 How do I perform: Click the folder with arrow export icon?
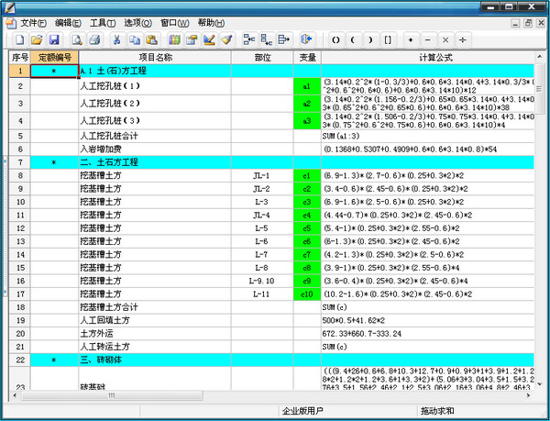192,40
